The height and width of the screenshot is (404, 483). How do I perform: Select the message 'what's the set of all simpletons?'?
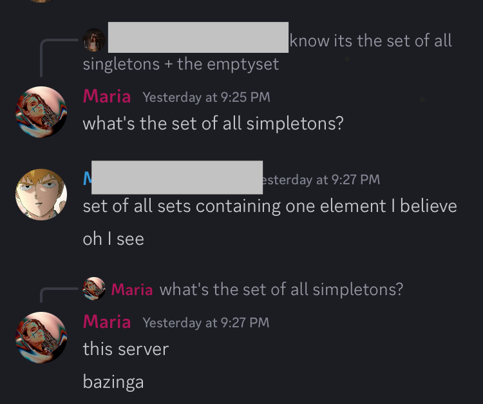[213, 123]
